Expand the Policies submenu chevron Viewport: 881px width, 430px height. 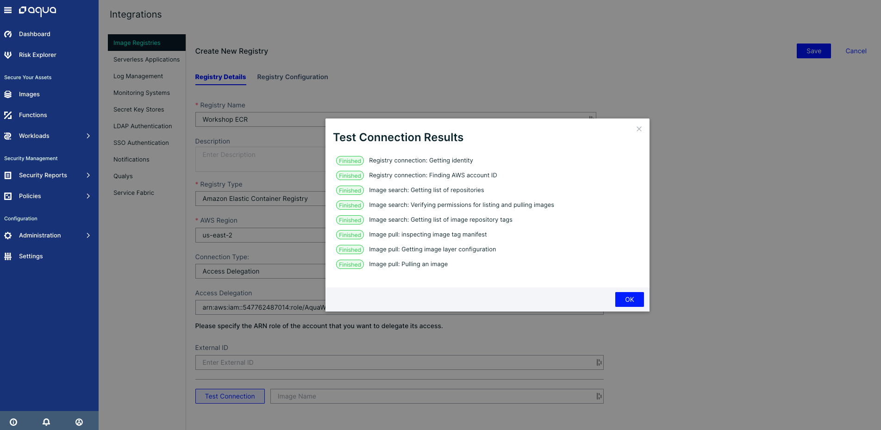(88, 196)
